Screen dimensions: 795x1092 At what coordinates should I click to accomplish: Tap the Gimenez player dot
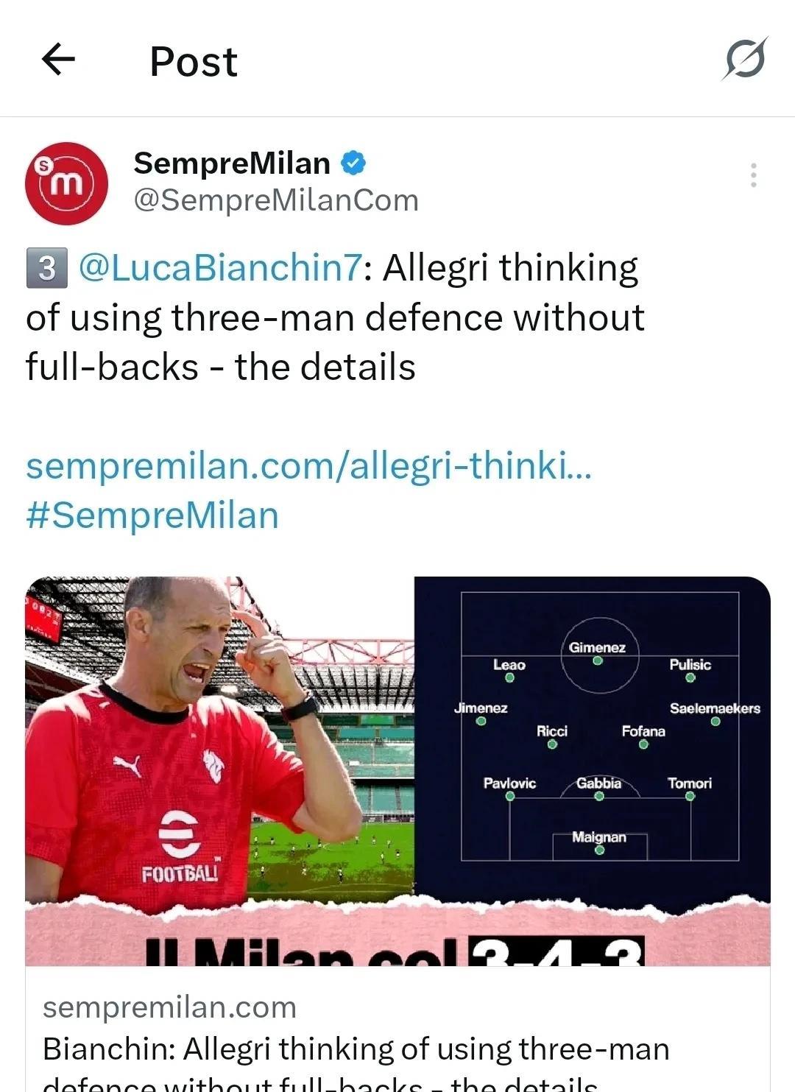point(598,661)
